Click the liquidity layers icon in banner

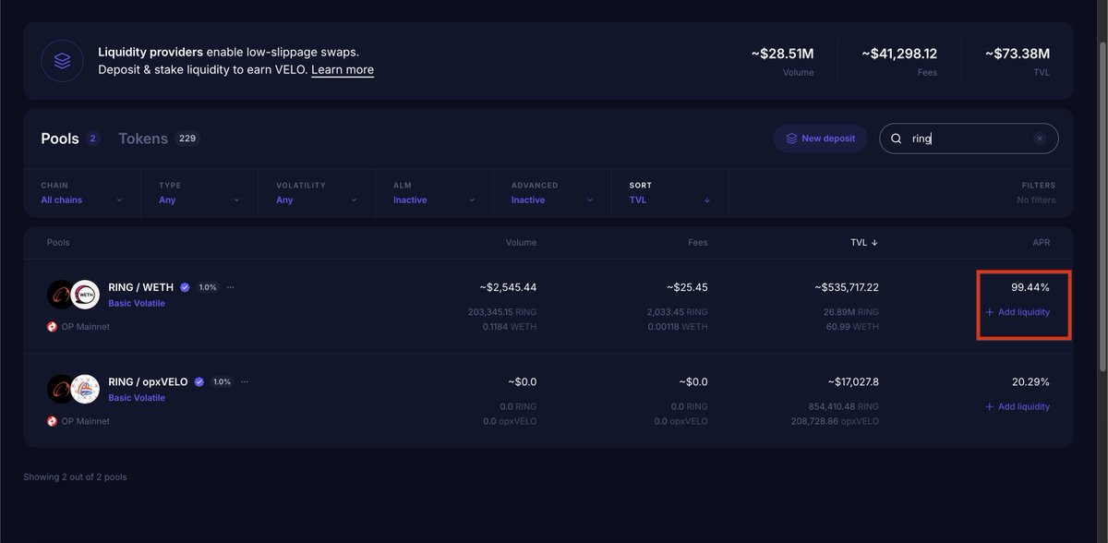click(x=62, y=61)
